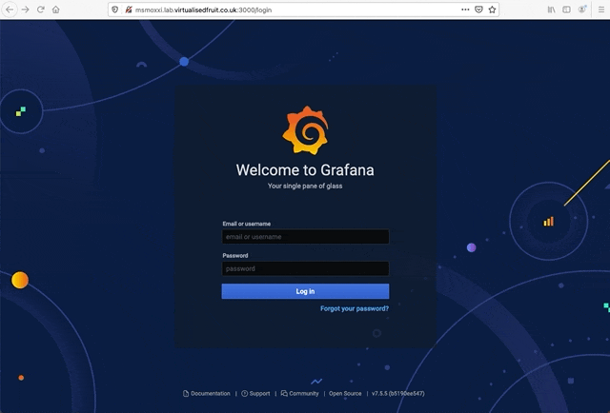Select the Your single pane of glass tagline
This screenshot has width=610, height=413.
click(x=305, y=187)
